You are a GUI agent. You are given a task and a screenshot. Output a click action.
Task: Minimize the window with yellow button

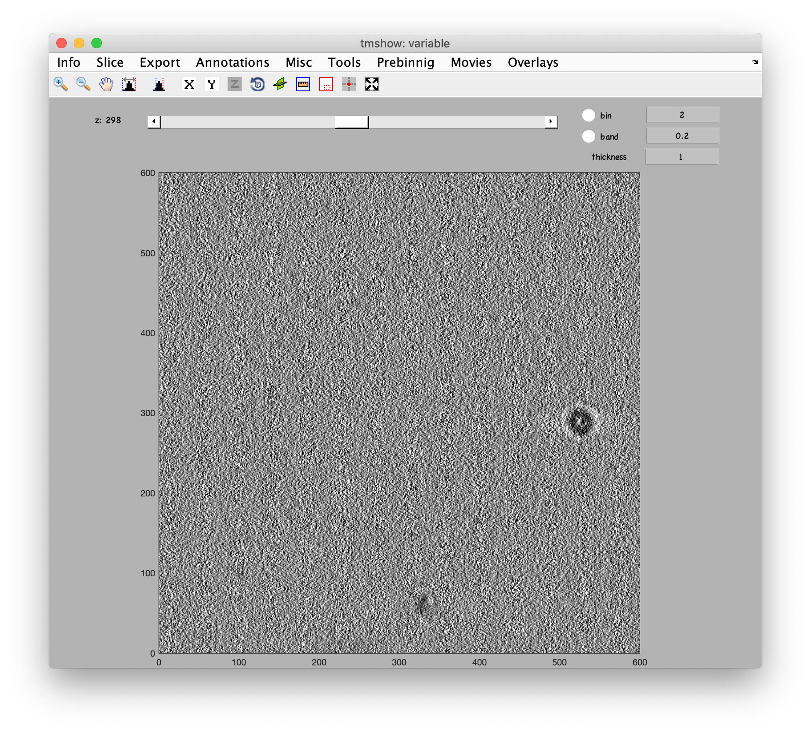click(x=79, y=43)
